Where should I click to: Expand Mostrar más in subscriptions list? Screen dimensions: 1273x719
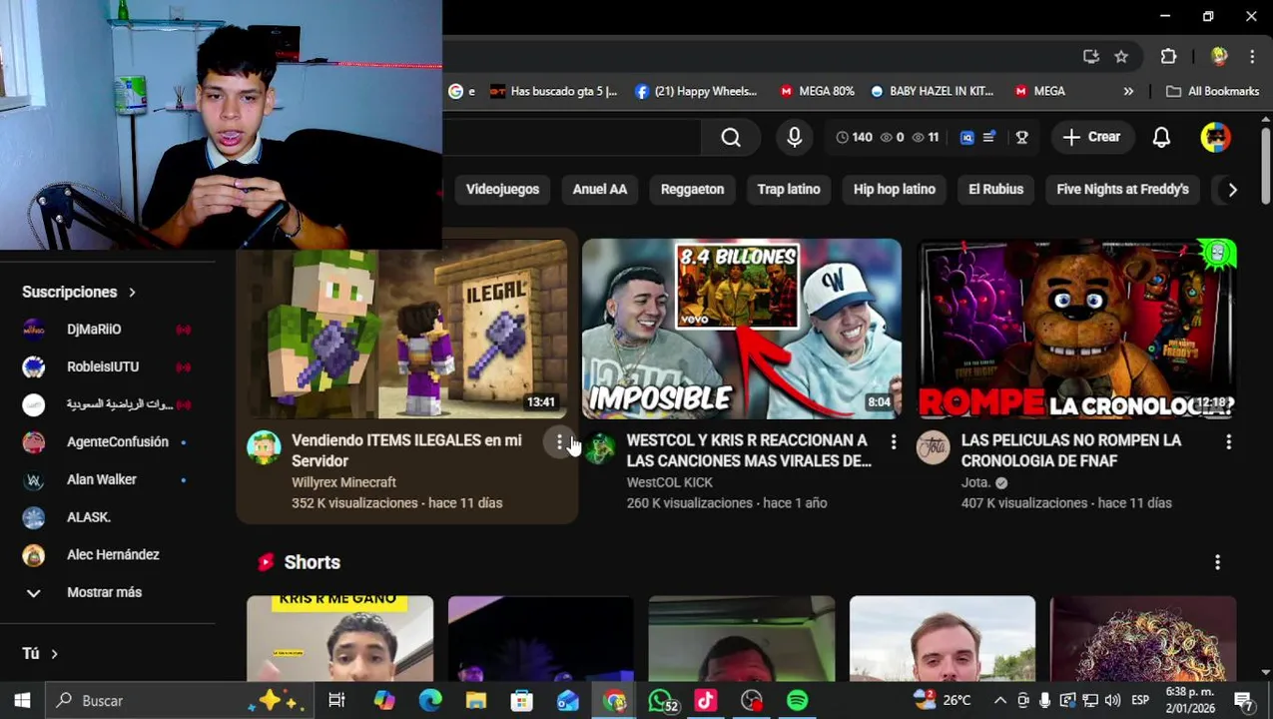104,592
